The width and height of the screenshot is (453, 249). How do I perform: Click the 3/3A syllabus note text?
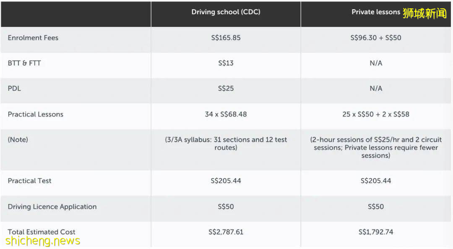coord(226,144)
